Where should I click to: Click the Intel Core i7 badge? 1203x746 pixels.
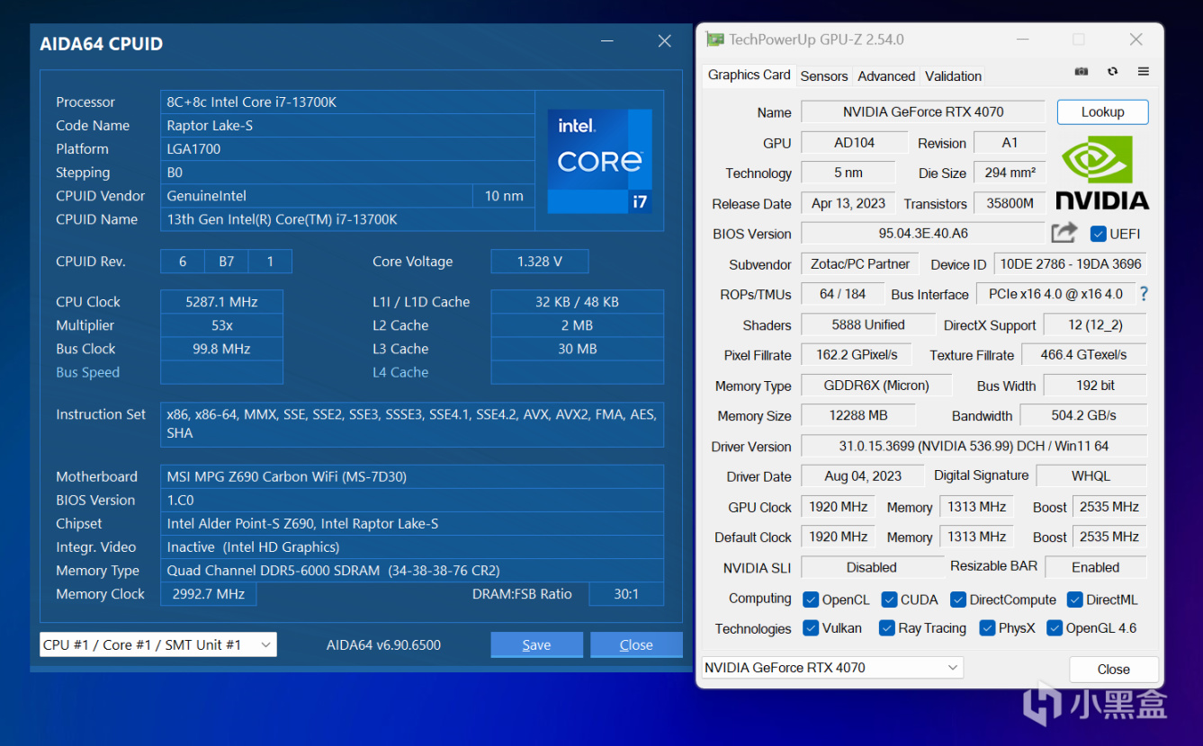[599, 161]
